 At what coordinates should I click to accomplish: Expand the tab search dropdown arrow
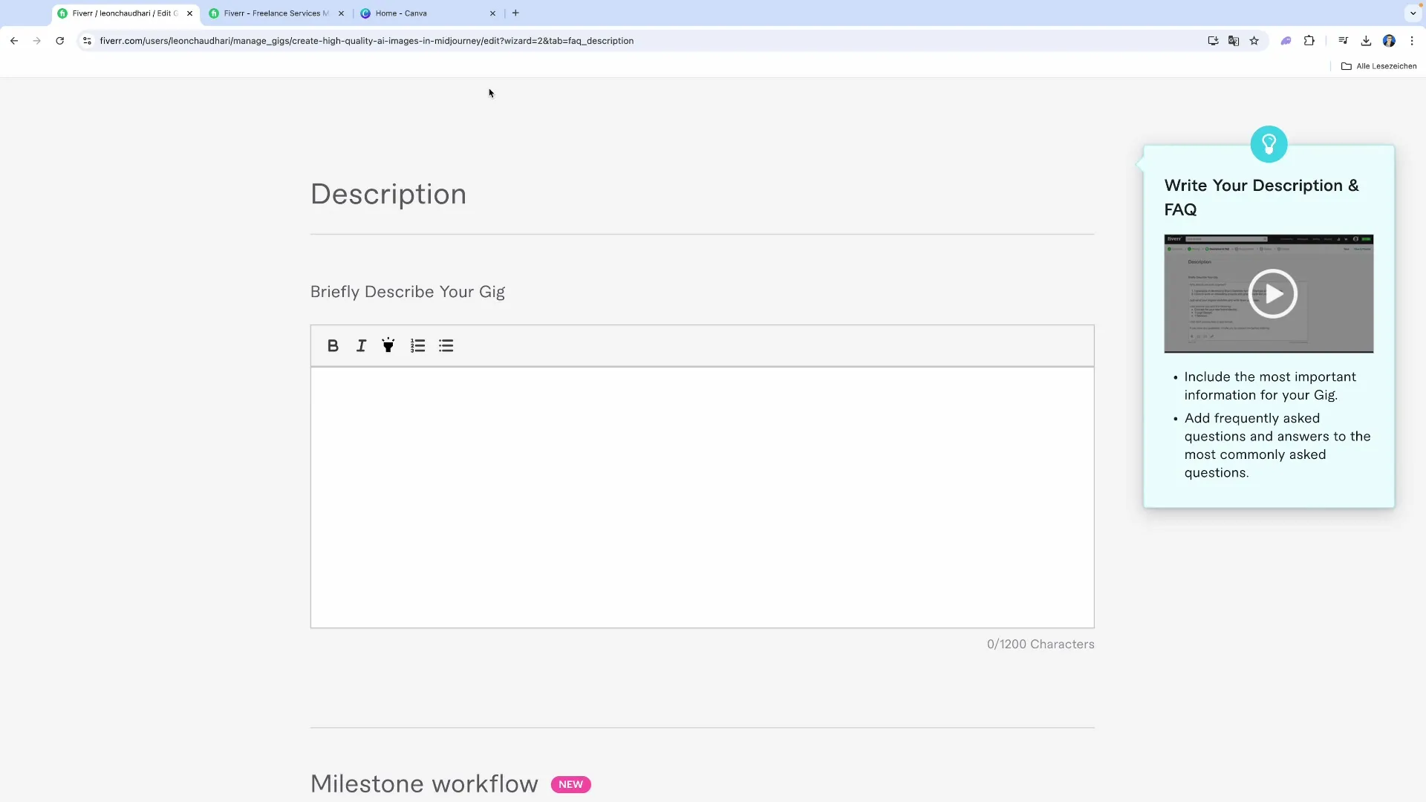point(1413,13)
